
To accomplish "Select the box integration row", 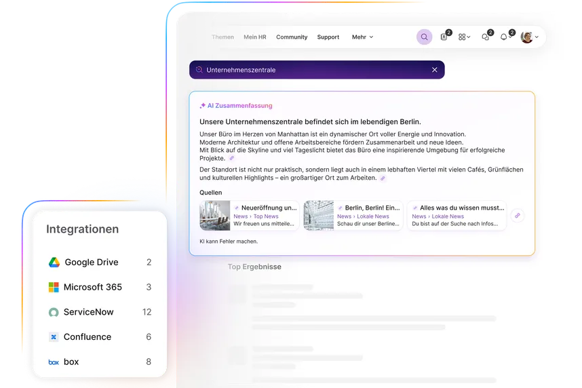I will click(x=100, y=362).
